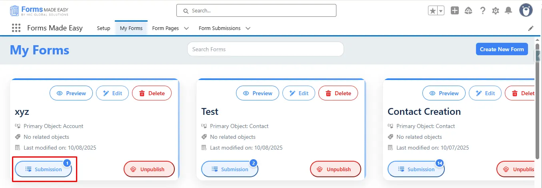Open the App Launcher grid icon
542x188 pixels.
[16, 28]
